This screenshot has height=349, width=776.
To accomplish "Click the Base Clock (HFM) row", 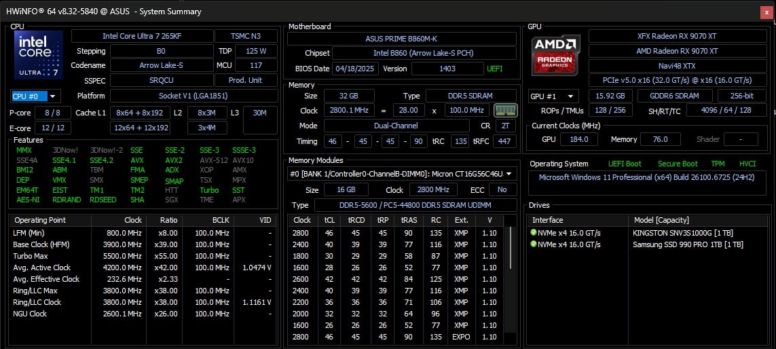I will (143, 244).
